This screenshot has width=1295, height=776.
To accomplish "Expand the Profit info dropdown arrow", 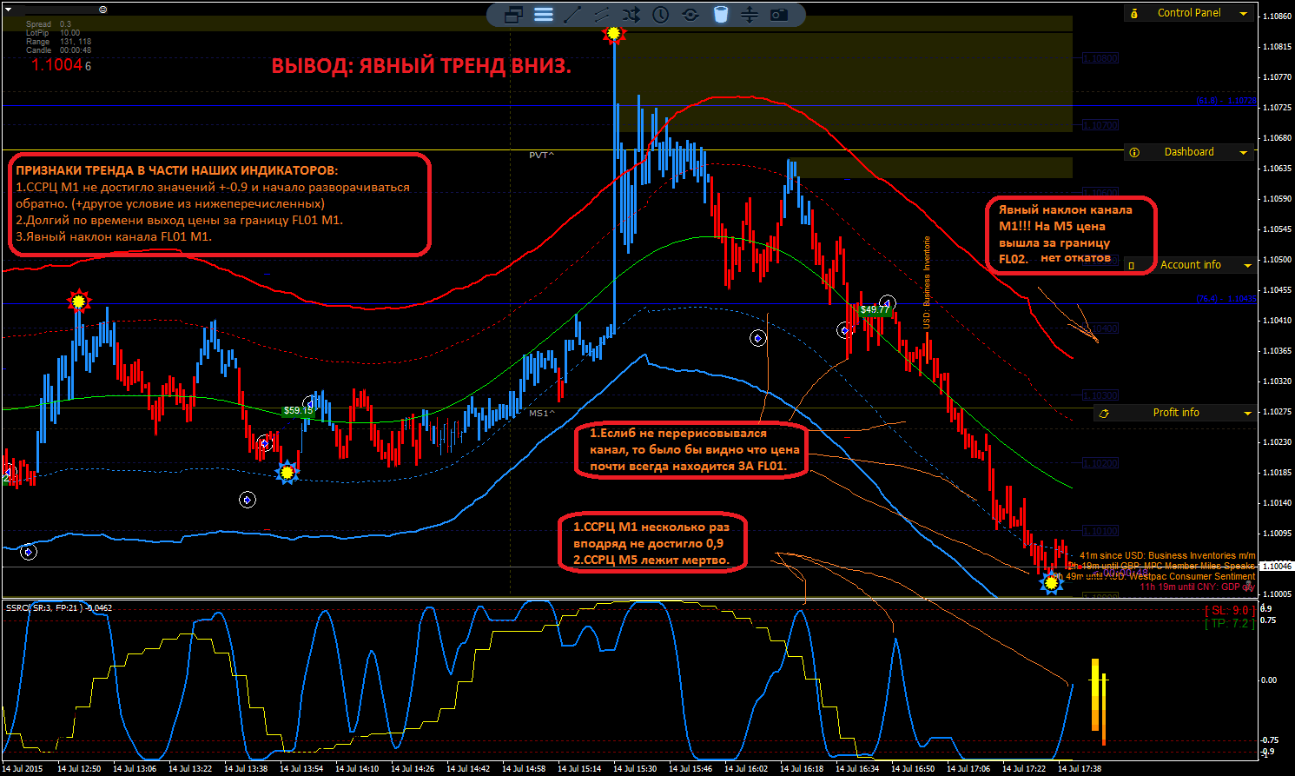I will 1248,414.
